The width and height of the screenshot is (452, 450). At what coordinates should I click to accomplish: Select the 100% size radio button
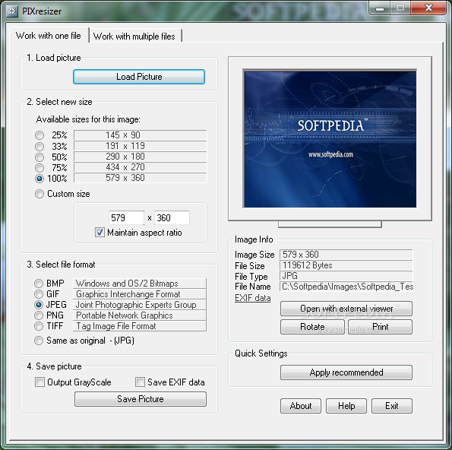coord(40,179)
